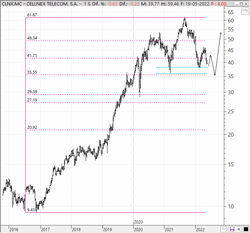This screenshot has height=233, width=250.
Task: Click the 45 price axis value
Action: 231,50
